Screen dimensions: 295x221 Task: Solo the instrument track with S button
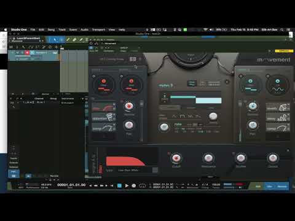click(x=22, y=53)
